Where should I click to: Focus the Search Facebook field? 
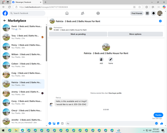pos(27,13)
